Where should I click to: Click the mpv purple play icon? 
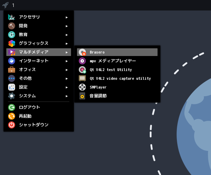[x=82, y=61]
